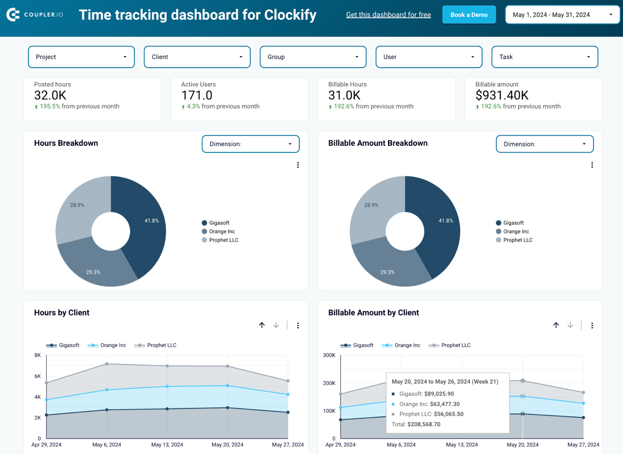Screen dimensions: 623x454
Task: Click drill down arrow in Hours by Client
Action: pyautogui.click(x=276, y=325)
